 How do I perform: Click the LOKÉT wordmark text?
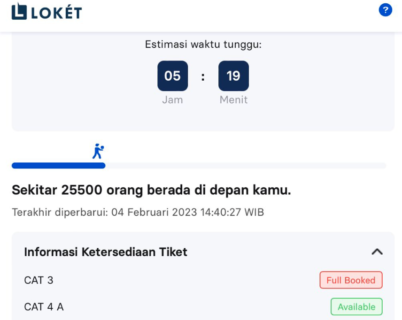pos(57,12)
